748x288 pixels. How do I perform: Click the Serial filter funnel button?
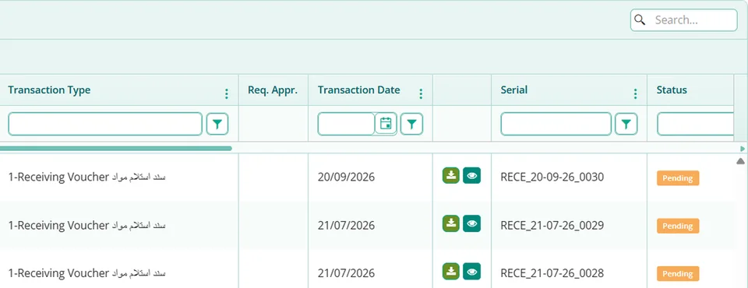(626, 125)
